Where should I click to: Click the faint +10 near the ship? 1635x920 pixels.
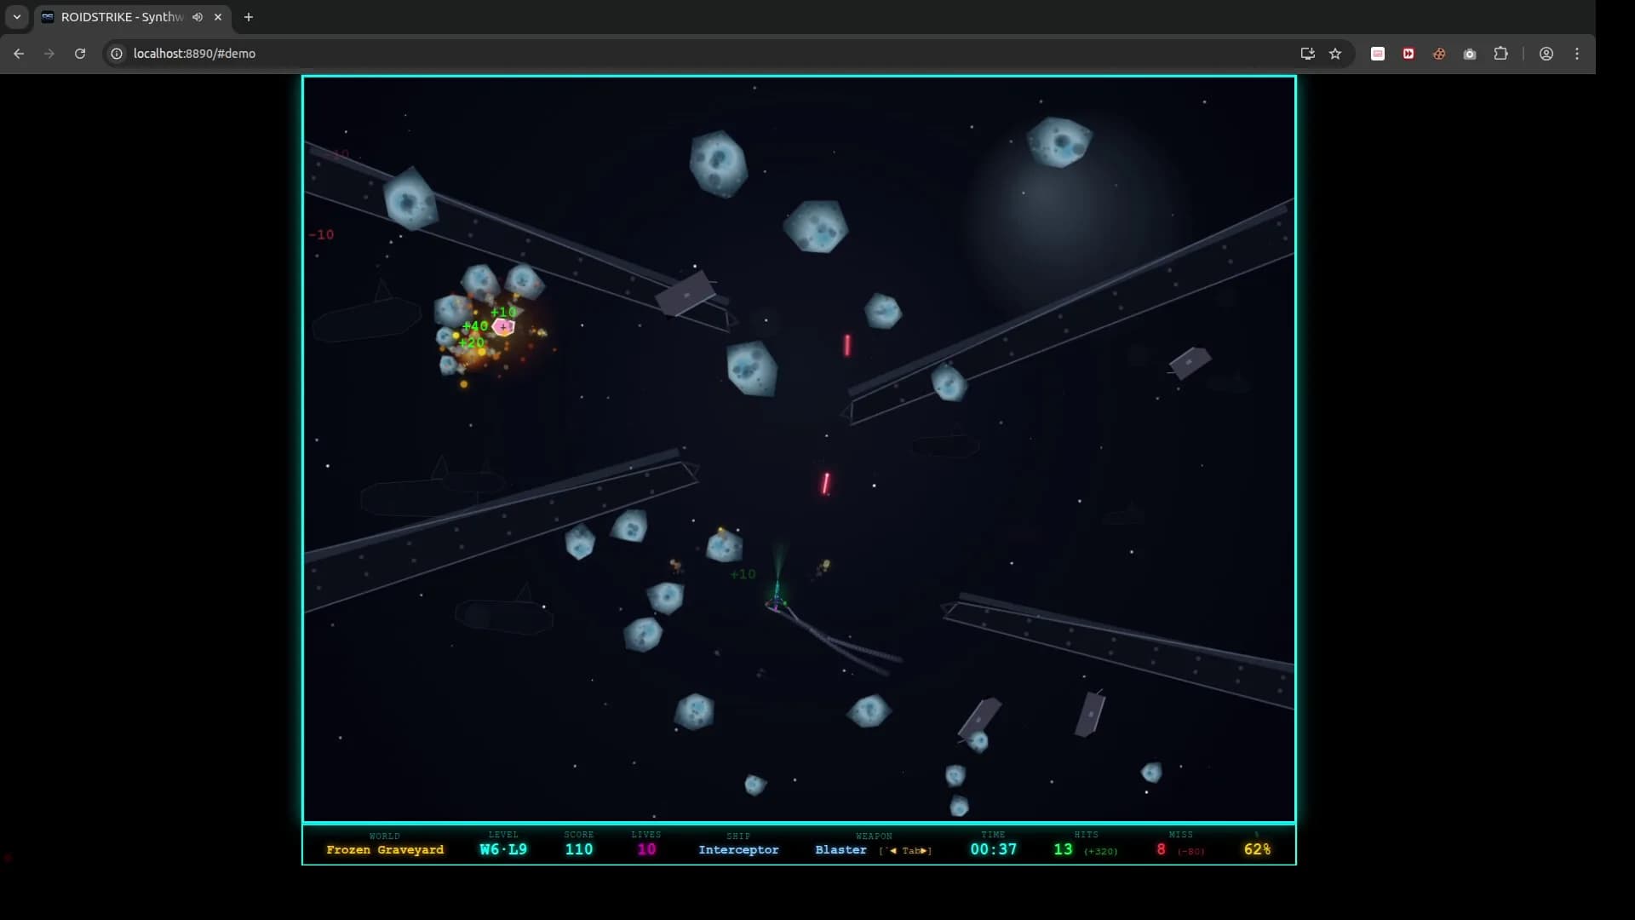743,574
